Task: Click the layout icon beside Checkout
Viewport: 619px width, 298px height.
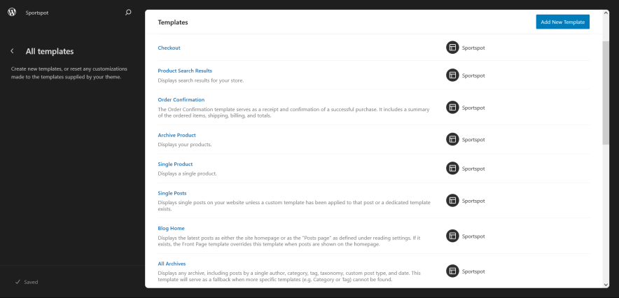Action: tap(452, 48)
